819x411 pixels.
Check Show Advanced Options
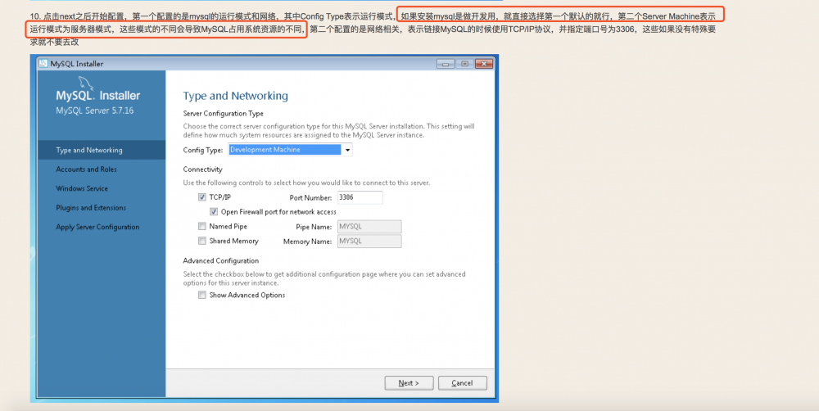(202, 295)
